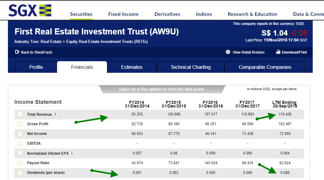The image size is (324, 180).
Task: Click the FY2014 31/Dec/2014 column header
Action: coord(137,104)
